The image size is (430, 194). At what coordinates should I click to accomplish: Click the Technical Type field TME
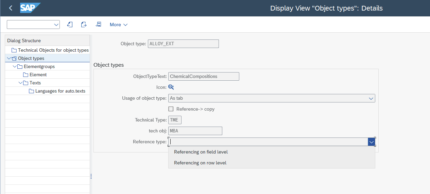click(175, 120)
